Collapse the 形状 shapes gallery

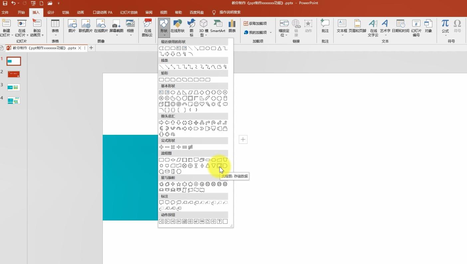pos(164,28)
